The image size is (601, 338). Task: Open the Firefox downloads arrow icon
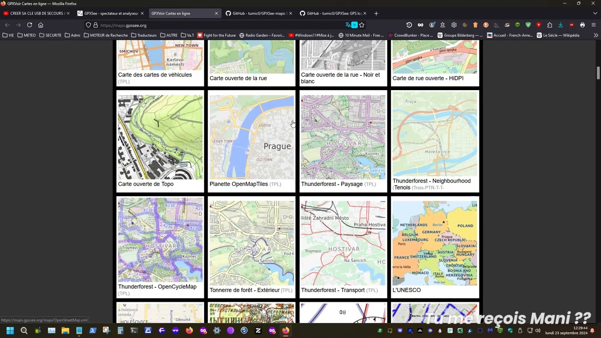click(560, 25)
